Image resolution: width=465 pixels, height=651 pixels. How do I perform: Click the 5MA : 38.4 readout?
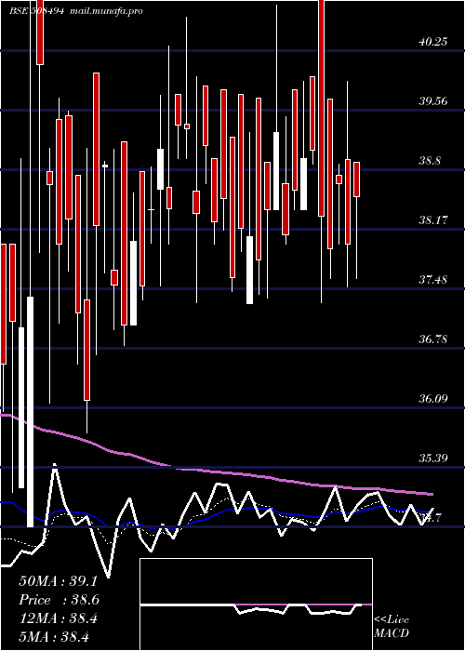point(54,637)
